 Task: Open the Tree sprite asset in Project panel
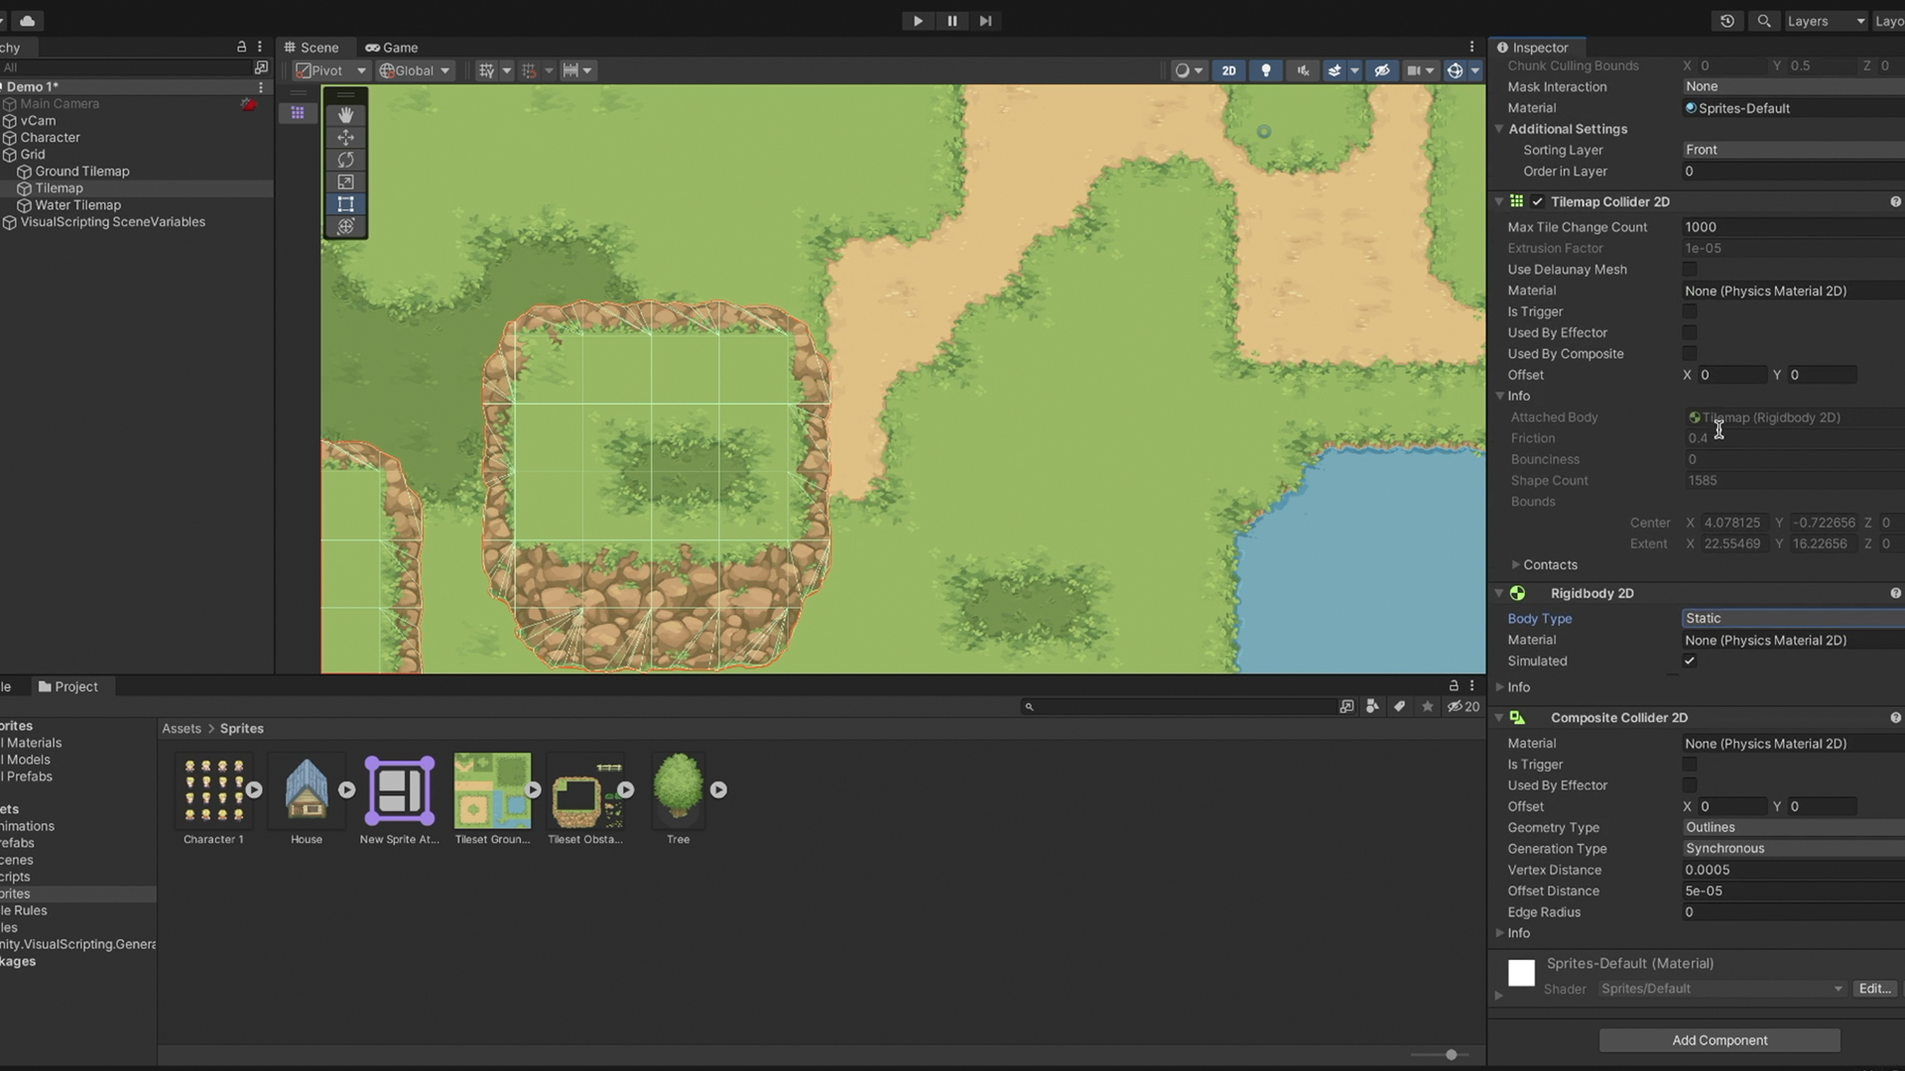(678, 788)
